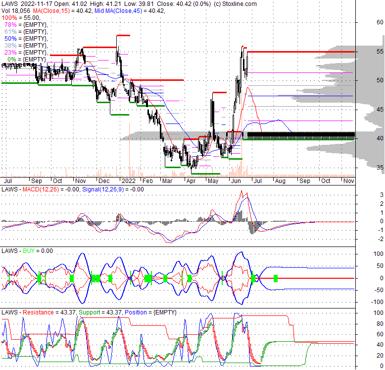
Task: Click the BUY panel axis value -100
Action: 377,302
